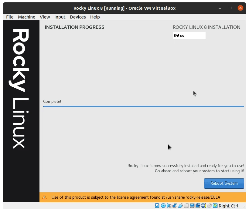Click the mouse integration status icon
This screenshot has height=212, width=249.
[209, 206]
